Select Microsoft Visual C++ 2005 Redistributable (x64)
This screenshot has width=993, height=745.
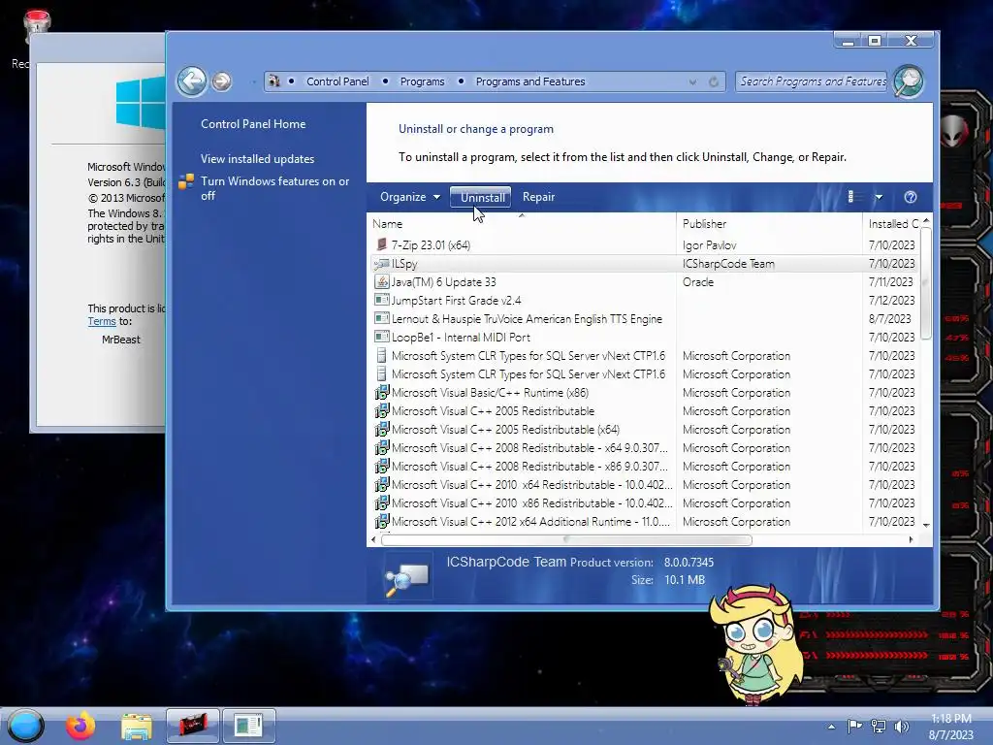point(644,429)
